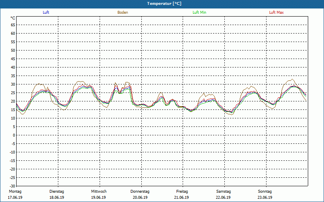This screenshot has width=324, height=202.
Task: Click the Temperatur [°C] title bar
Action: (162, 4)
